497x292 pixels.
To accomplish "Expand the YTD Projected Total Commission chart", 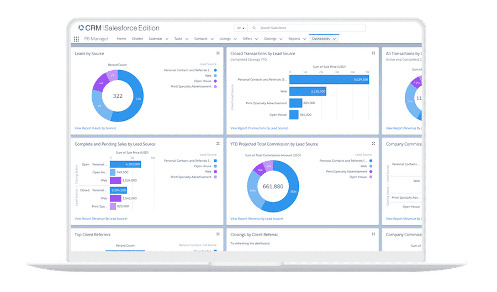I will [x=373, y=144].
